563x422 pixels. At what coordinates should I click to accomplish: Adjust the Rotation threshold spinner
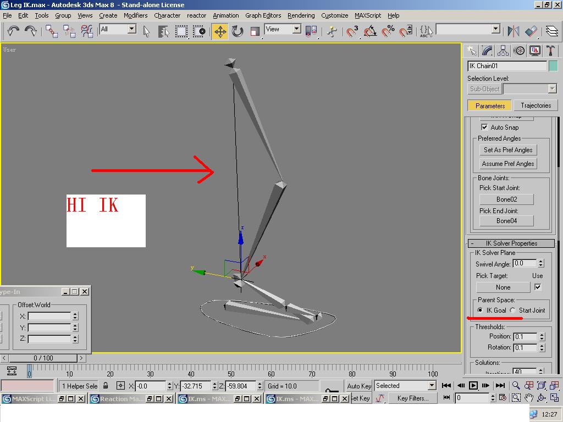coord(542,348)
